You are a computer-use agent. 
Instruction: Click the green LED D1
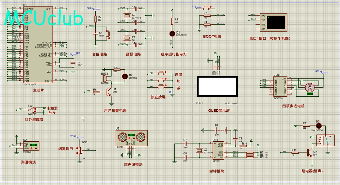pyautogui.click(x=172, y=34)
